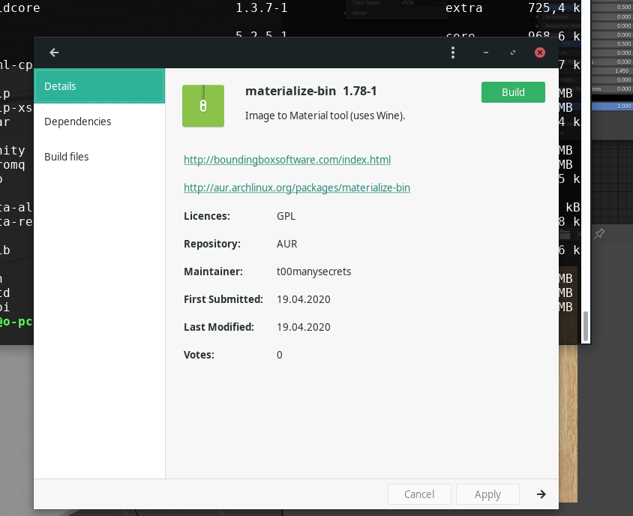Click the red close icon of the package window
This screenshot has height=516, width=633.
539,52
